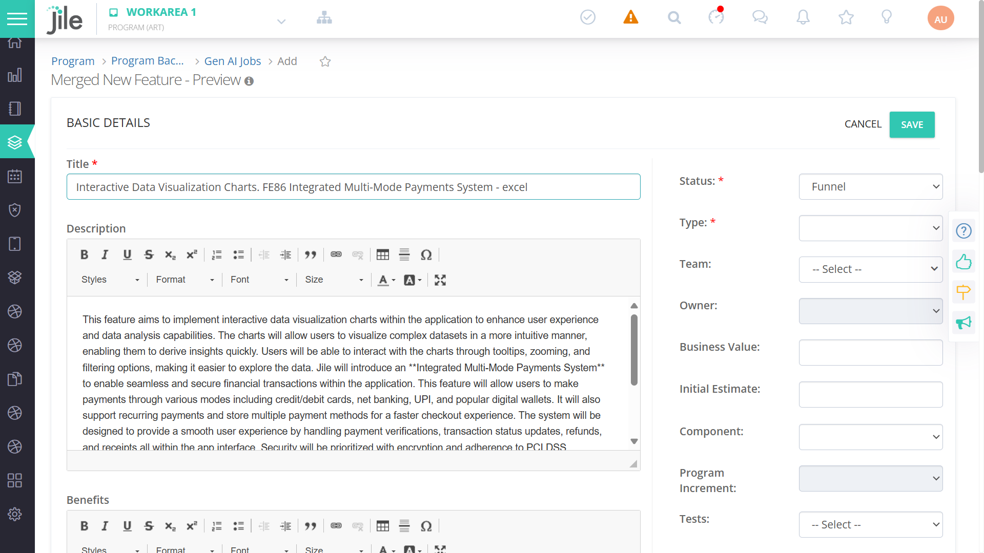Click the CANCEL button

[863, 124]
